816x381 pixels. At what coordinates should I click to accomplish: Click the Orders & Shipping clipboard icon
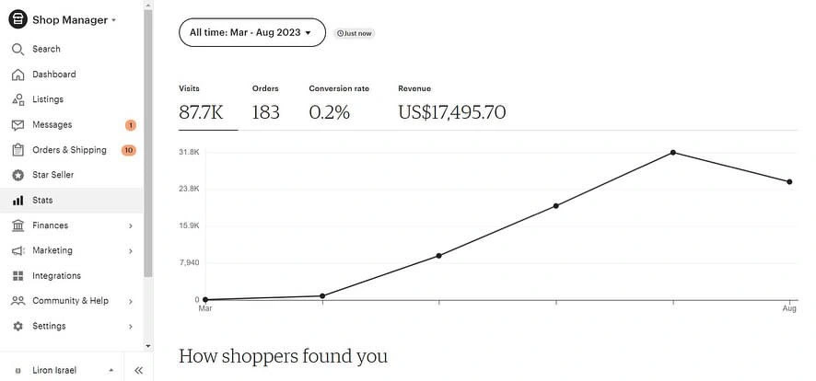(17, 150)
